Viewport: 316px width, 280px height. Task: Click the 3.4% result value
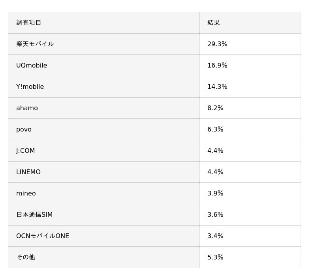point(215,236)
